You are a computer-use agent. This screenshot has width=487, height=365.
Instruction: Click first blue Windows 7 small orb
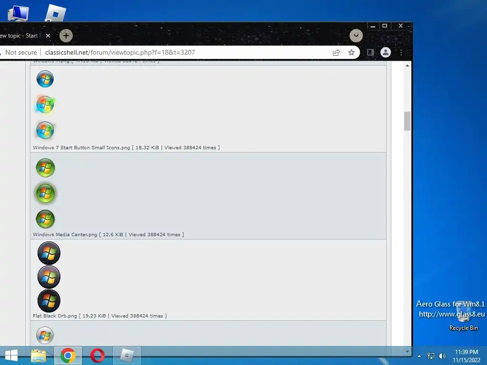click(45, 79)
